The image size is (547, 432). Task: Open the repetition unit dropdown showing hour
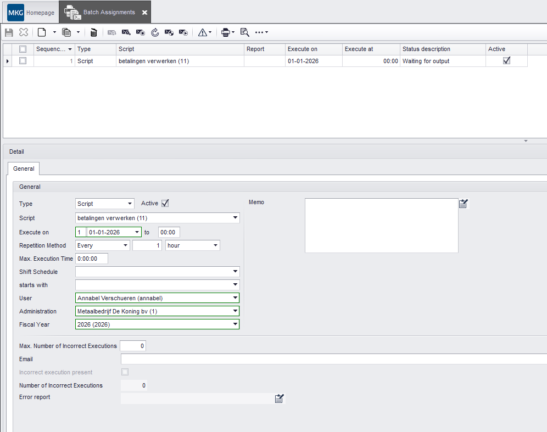click(215, 245)
